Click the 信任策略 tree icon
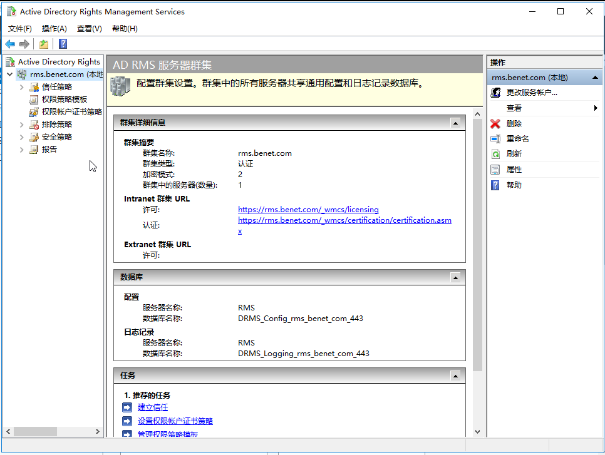This screenshot has width=605, height=455. click(x=34, y=87)
